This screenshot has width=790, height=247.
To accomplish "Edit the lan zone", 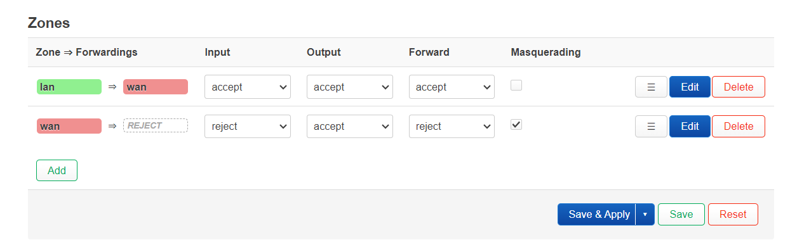I will (690, 87).
